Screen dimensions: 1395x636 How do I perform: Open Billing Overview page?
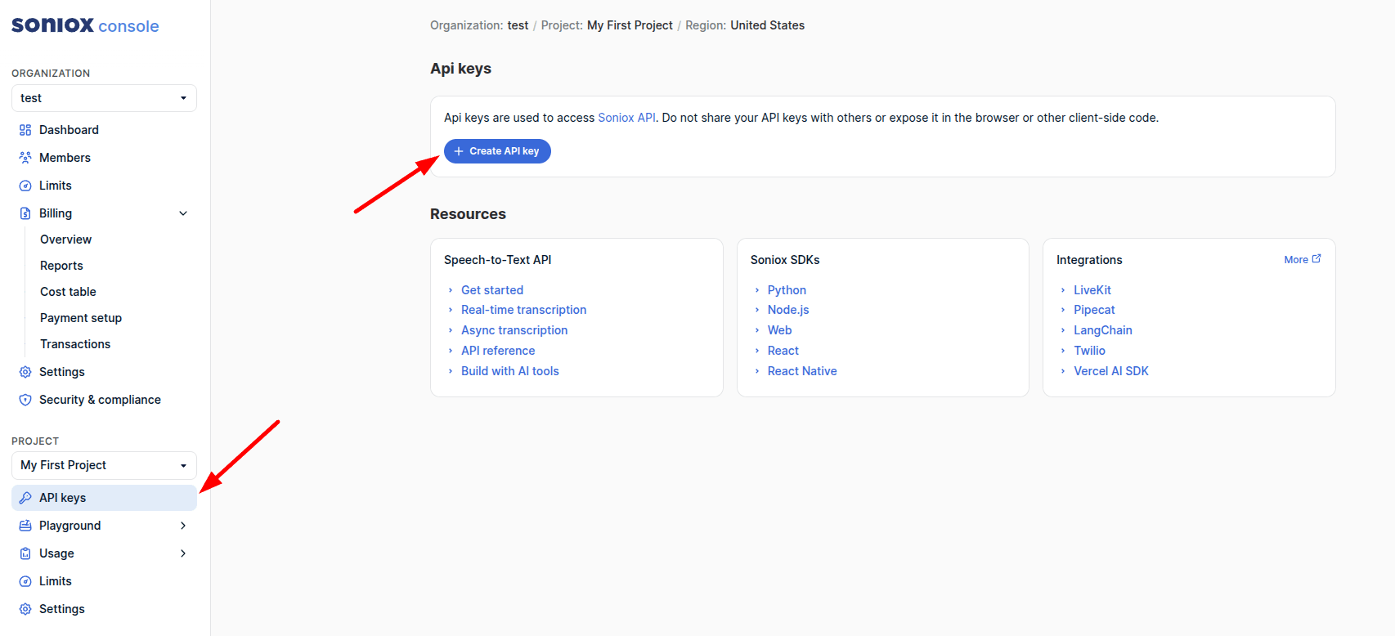(65, 240)
